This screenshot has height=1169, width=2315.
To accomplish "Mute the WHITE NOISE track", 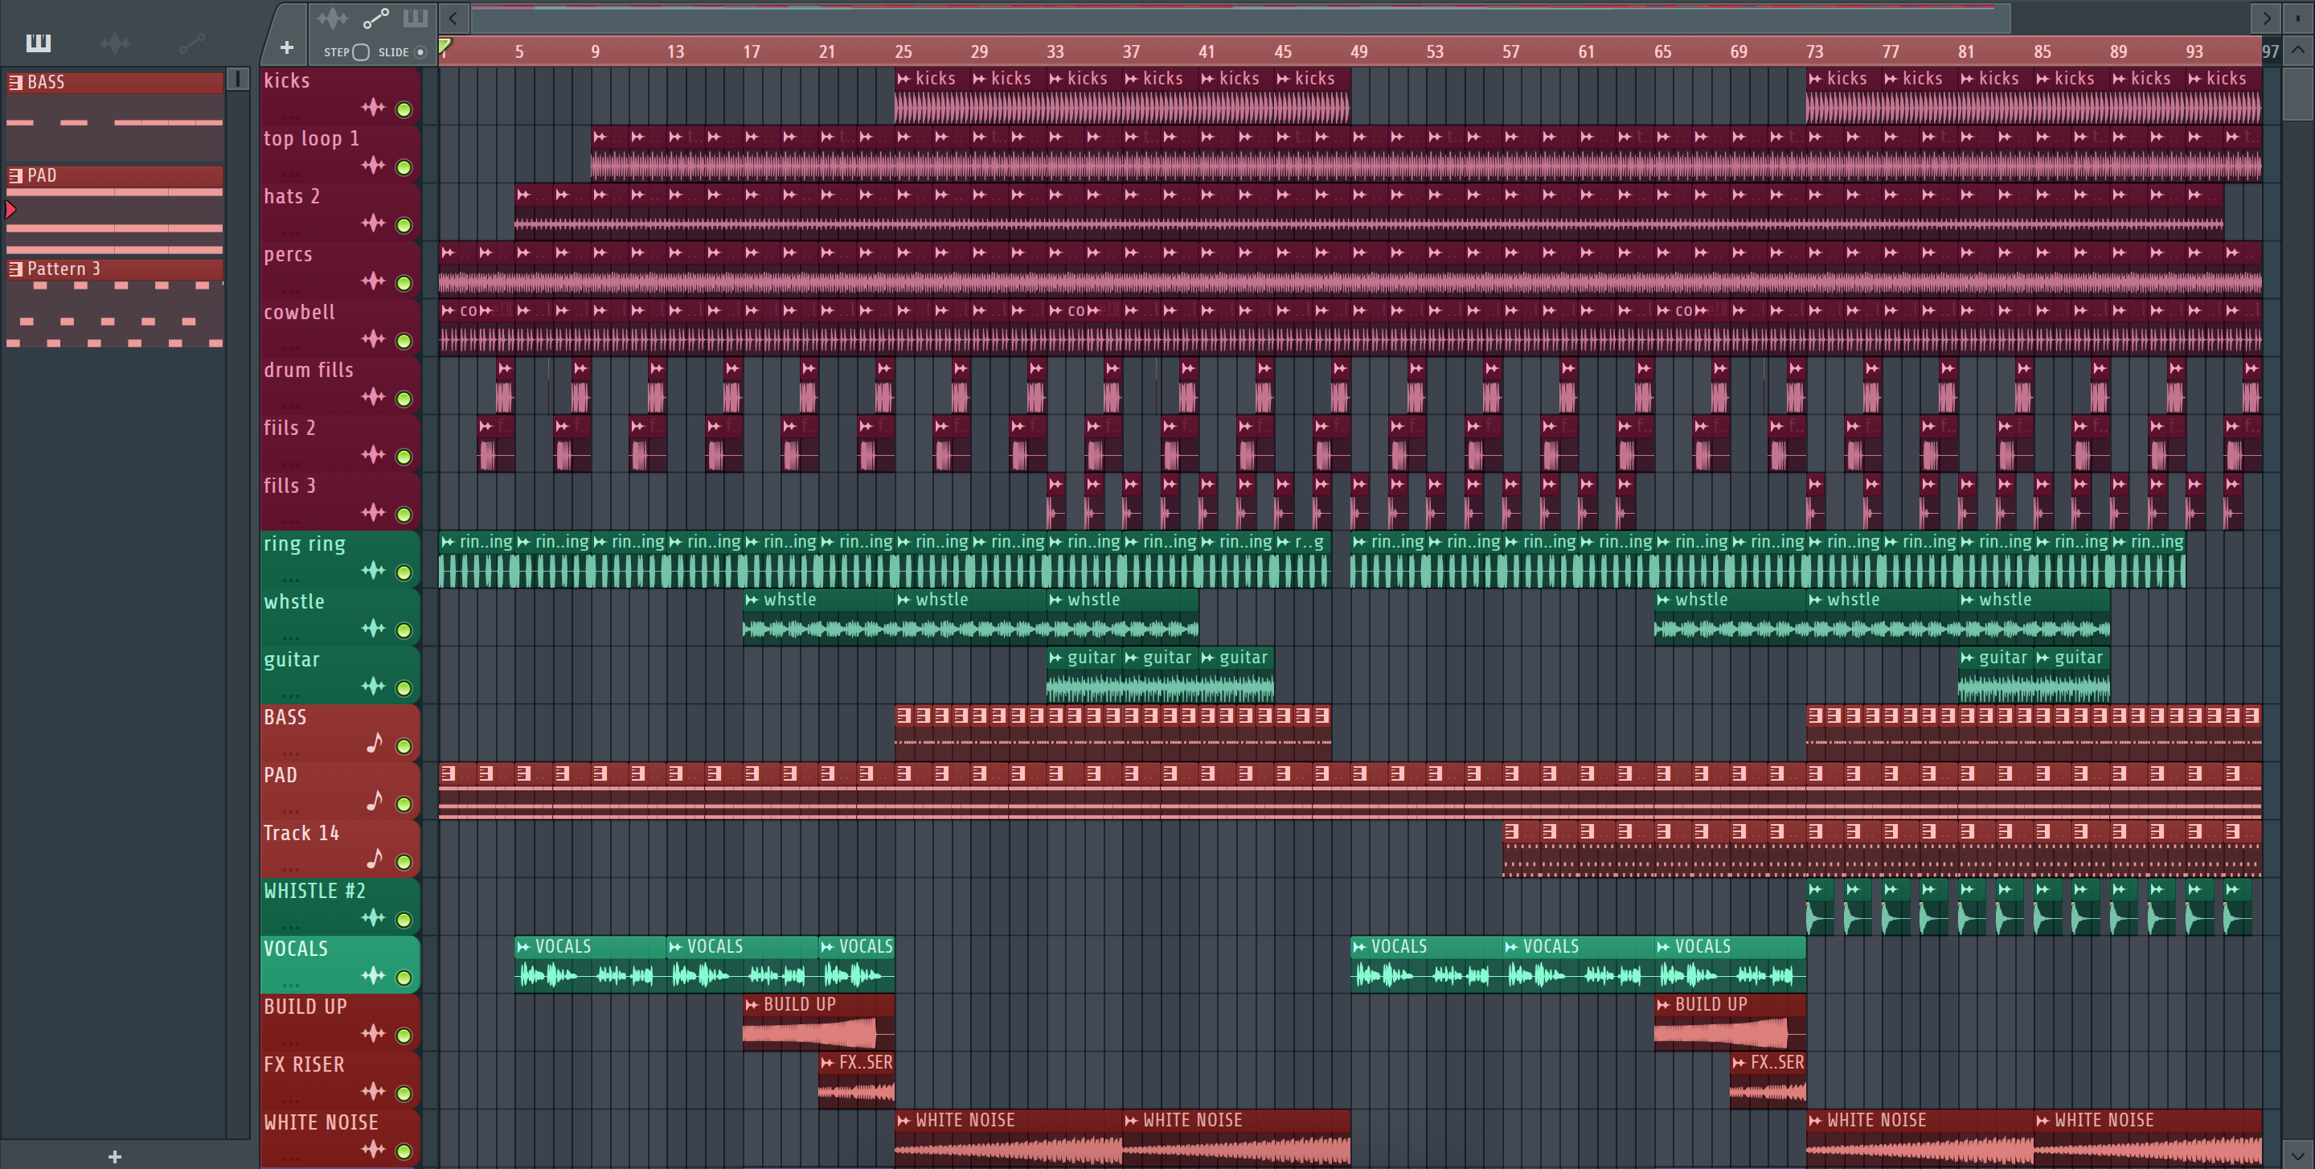I will (x=404, y=1151).
